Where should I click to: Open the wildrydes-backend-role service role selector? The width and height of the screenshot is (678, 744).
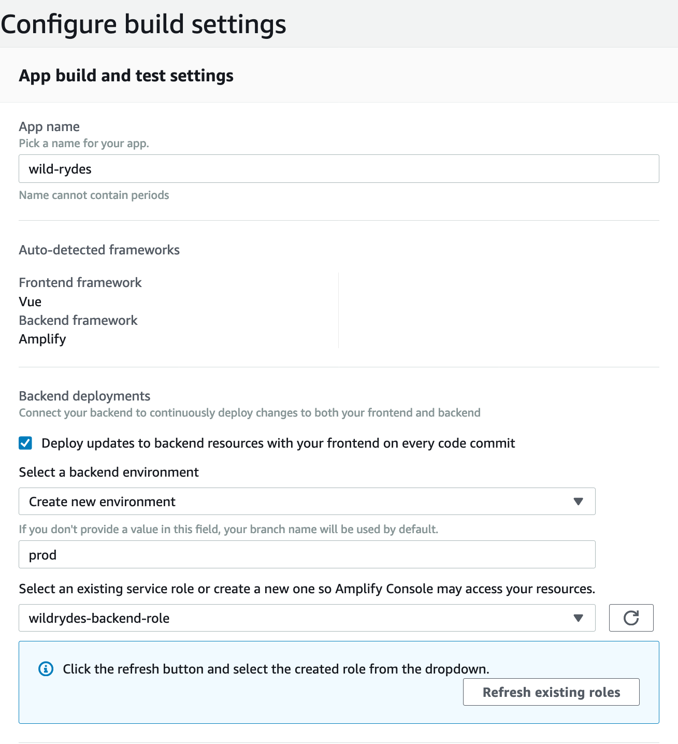[x=307, y=618]
